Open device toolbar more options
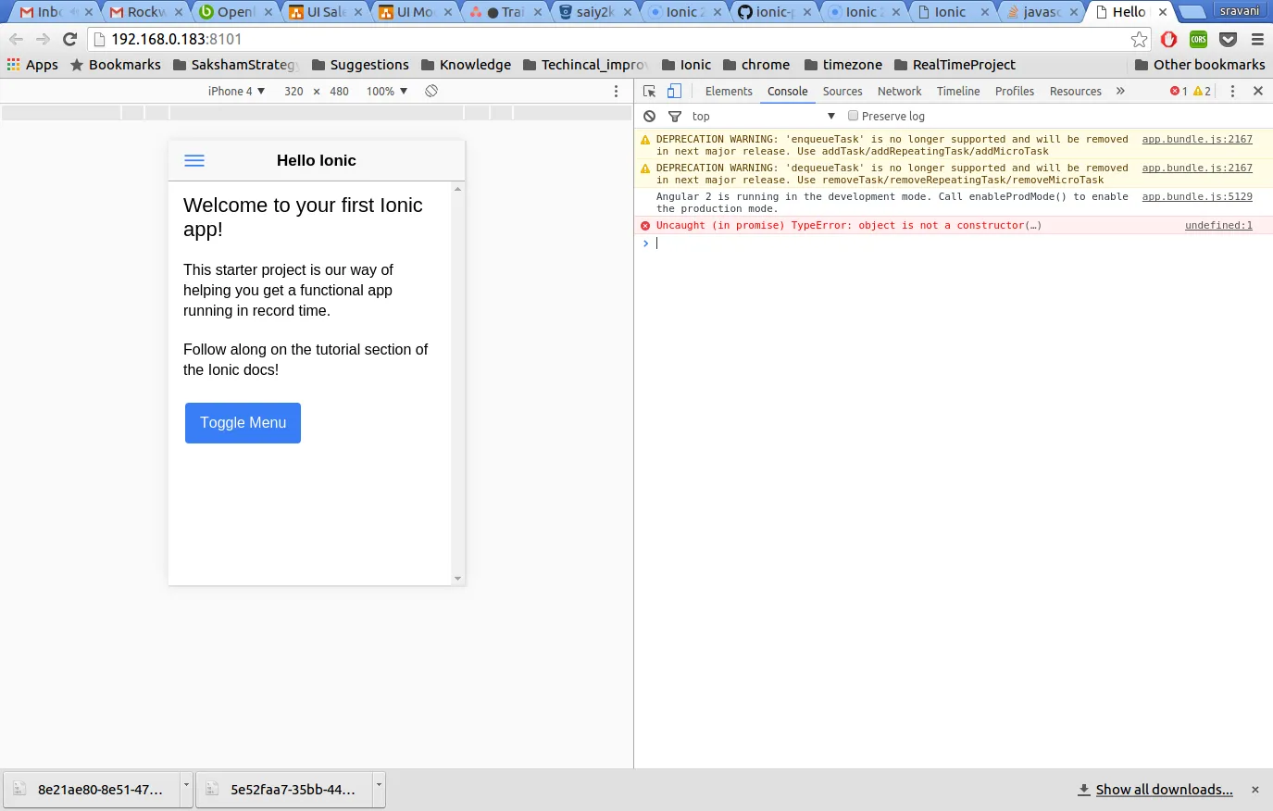 (617, 91)
